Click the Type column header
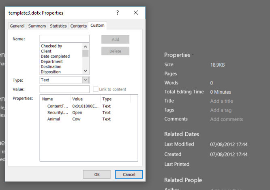 click(116, 99)
